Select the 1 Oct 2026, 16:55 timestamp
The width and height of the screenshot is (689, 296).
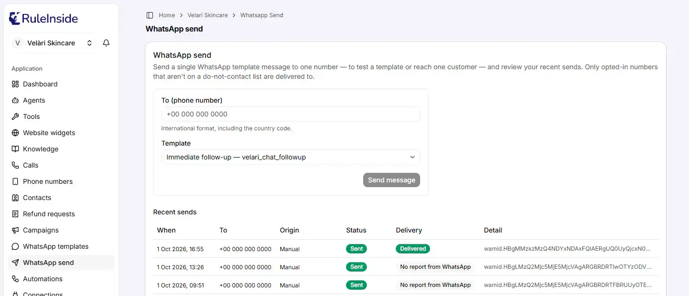180,249
